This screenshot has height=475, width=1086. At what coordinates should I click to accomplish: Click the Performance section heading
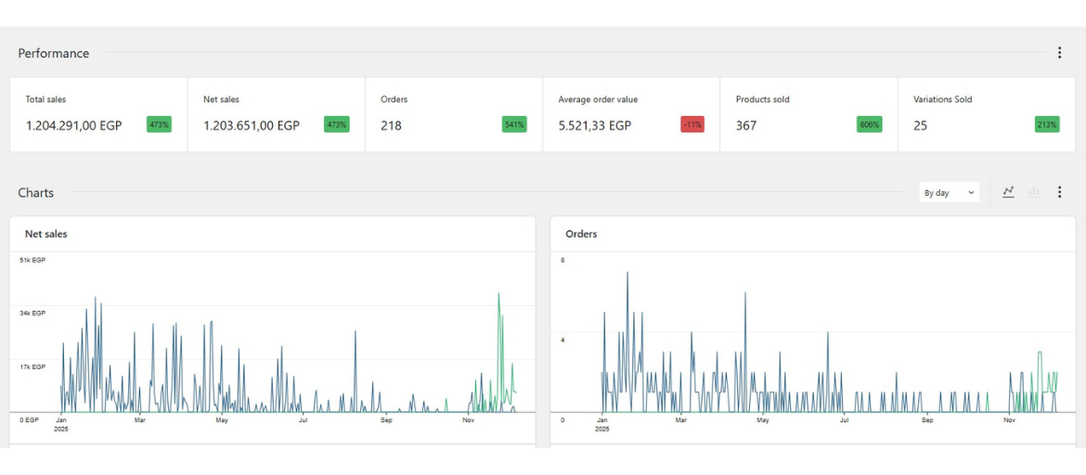54,54
